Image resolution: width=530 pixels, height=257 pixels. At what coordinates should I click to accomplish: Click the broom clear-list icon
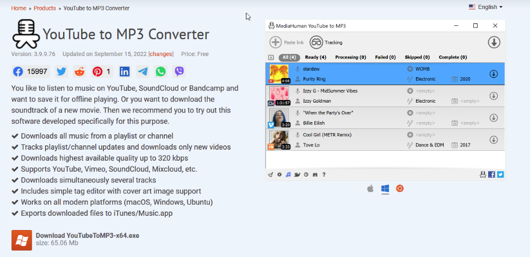click(270, 175)
